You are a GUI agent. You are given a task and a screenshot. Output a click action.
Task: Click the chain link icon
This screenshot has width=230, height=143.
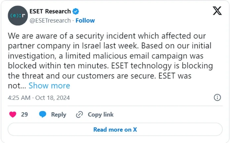79,115
